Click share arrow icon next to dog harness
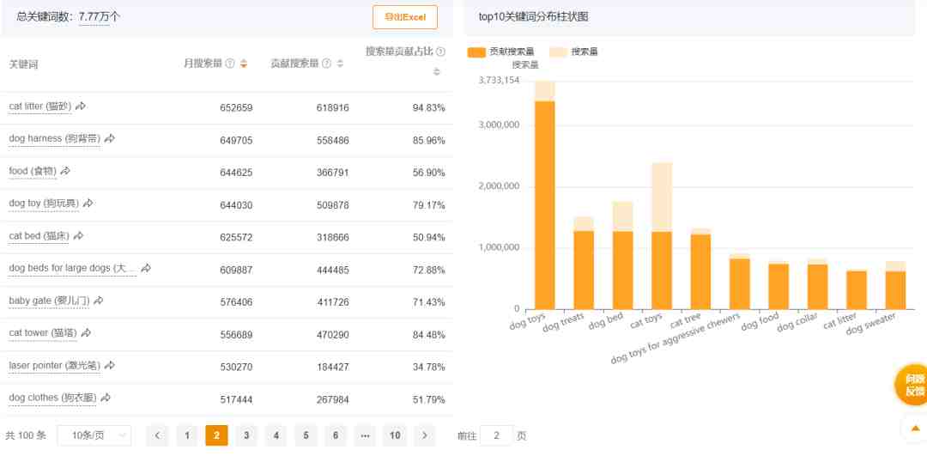Screen dimensions: 927x456 [110, 138]
